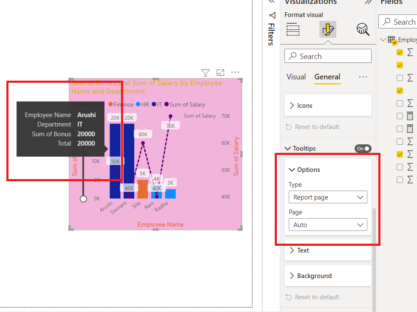Viewport: 417px width, 312px height.
Task: Expand the Icons section
Action: 327,105
